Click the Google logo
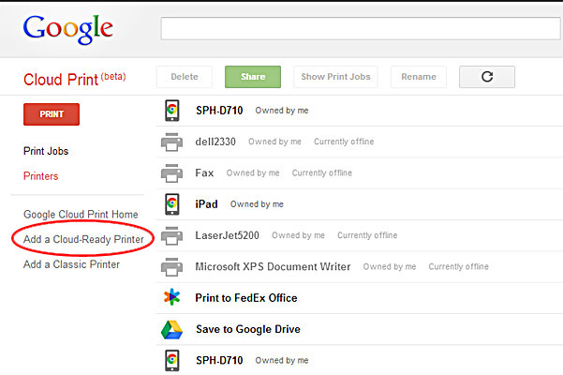The height and width of the screenshot is (375, 563). tap(67, 30)
